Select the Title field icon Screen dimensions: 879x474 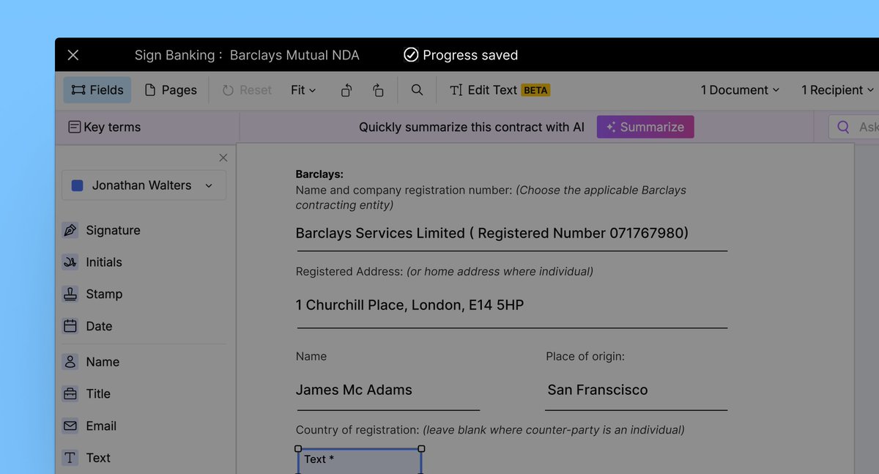(70, 393)
